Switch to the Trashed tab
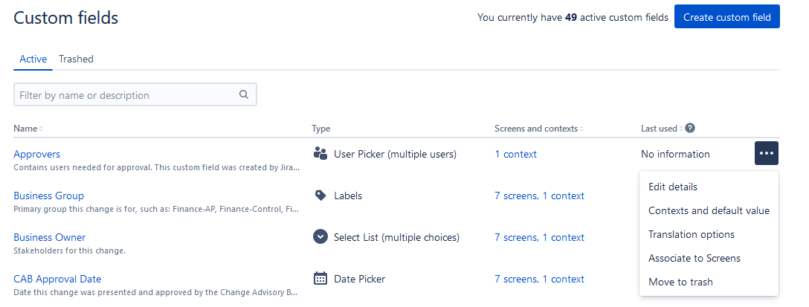The width and height of the screenshot is (809, 307). pyautogui.click(x=76, y=59)
